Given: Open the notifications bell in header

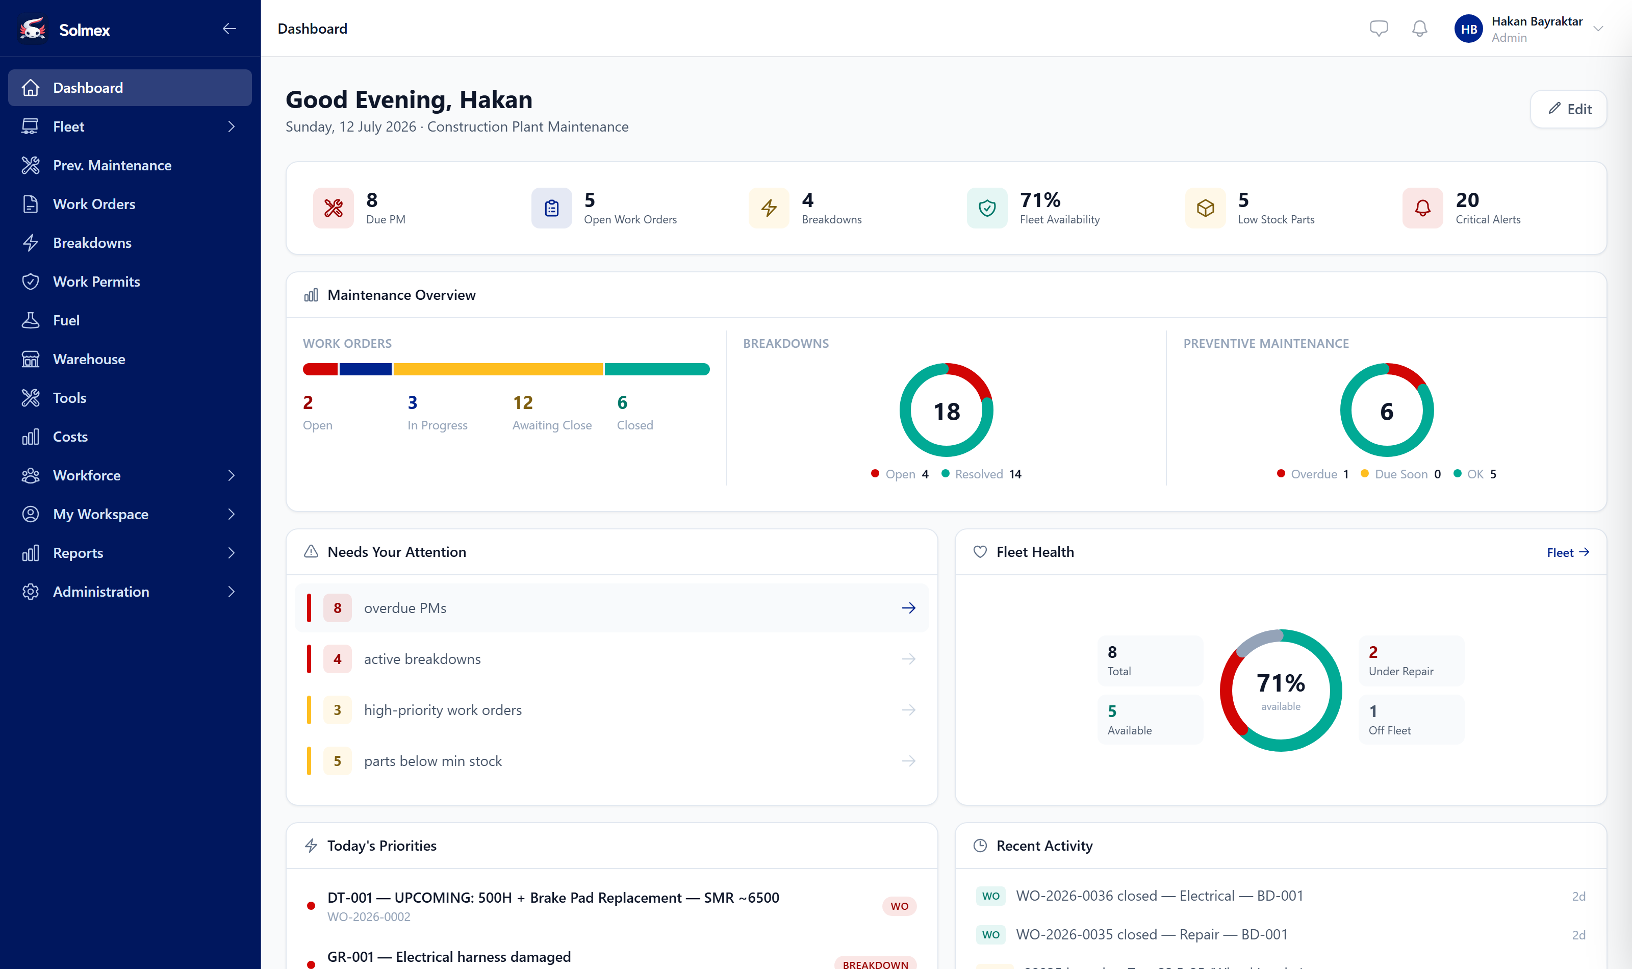Looking at the screenshot, I should 1419,29.
